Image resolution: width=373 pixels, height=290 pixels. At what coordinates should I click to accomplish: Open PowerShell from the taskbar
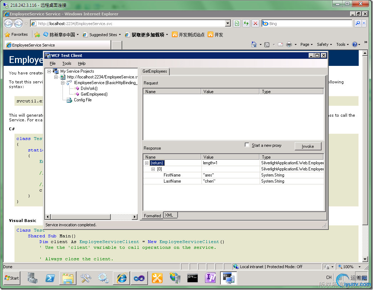coord(50,278)
